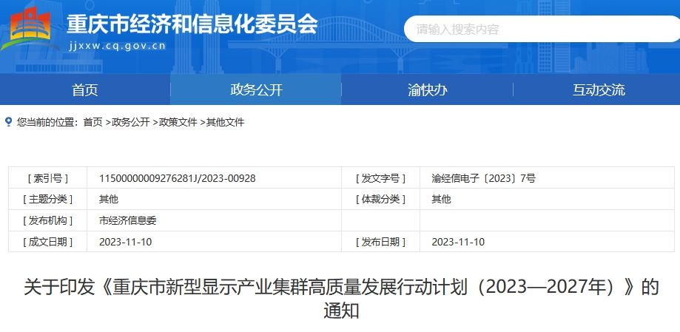Viewport: 680px width, 332px height.
Task: Click 政务公开 in the breadcrumb path
Action: coord(130,122)
